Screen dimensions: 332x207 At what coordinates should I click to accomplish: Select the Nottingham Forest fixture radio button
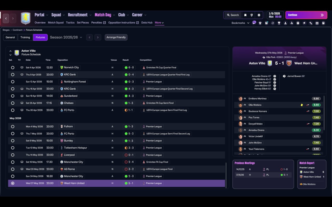point(13,82)
